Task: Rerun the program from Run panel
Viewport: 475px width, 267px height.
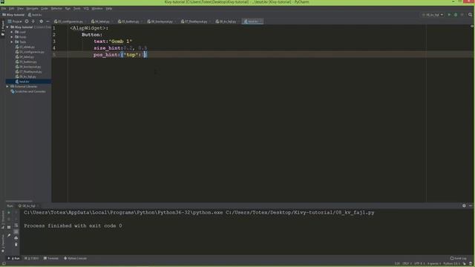Action: coord(9,213)
